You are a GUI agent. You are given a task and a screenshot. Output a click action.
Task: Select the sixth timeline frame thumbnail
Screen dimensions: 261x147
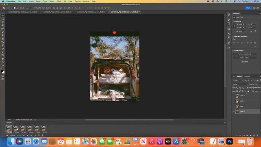coord(44,129)
